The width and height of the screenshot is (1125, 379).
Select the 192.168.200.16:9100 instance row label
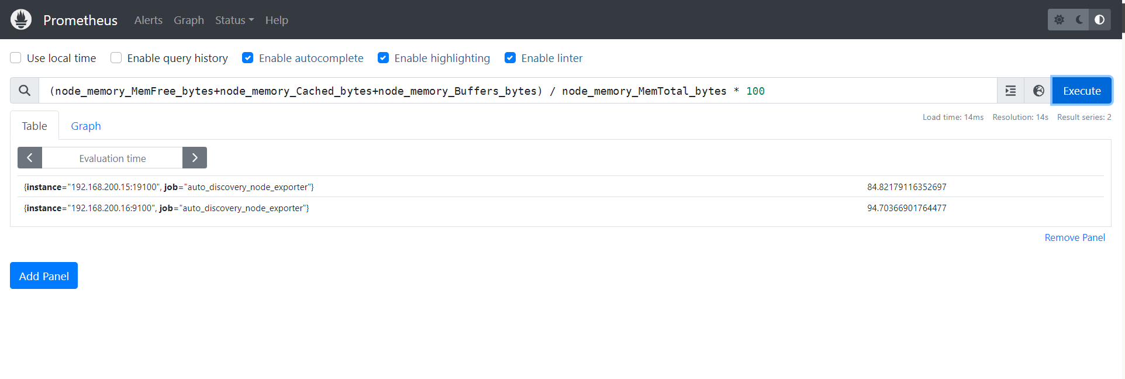pos(167,208)
